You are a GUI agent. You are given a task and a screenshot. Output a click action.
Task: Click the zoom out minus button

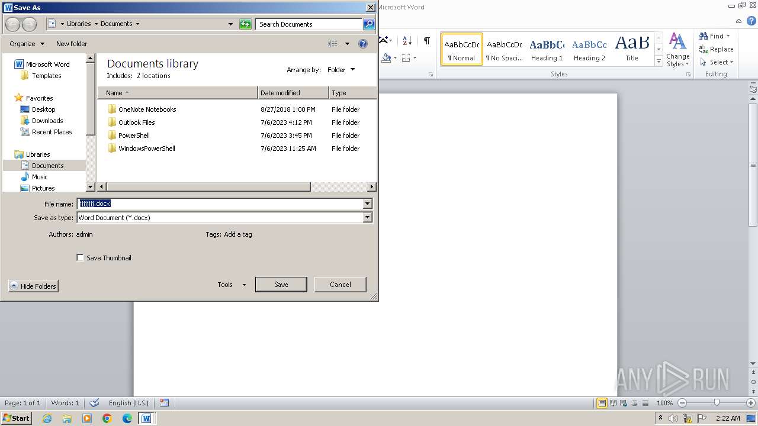682,403
